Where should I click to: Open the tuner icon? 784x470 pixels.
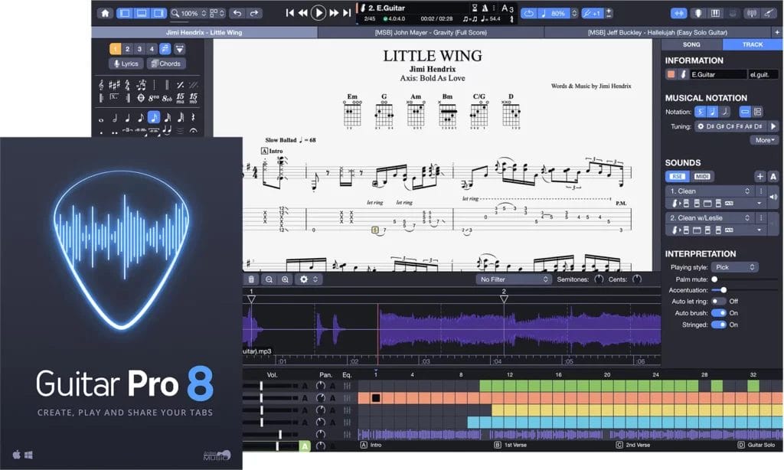[x=751, y=13]
